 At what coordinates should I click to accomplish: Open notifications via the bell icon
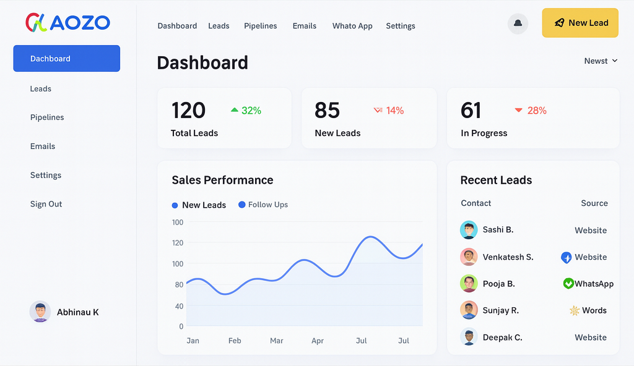click(518, 23)
